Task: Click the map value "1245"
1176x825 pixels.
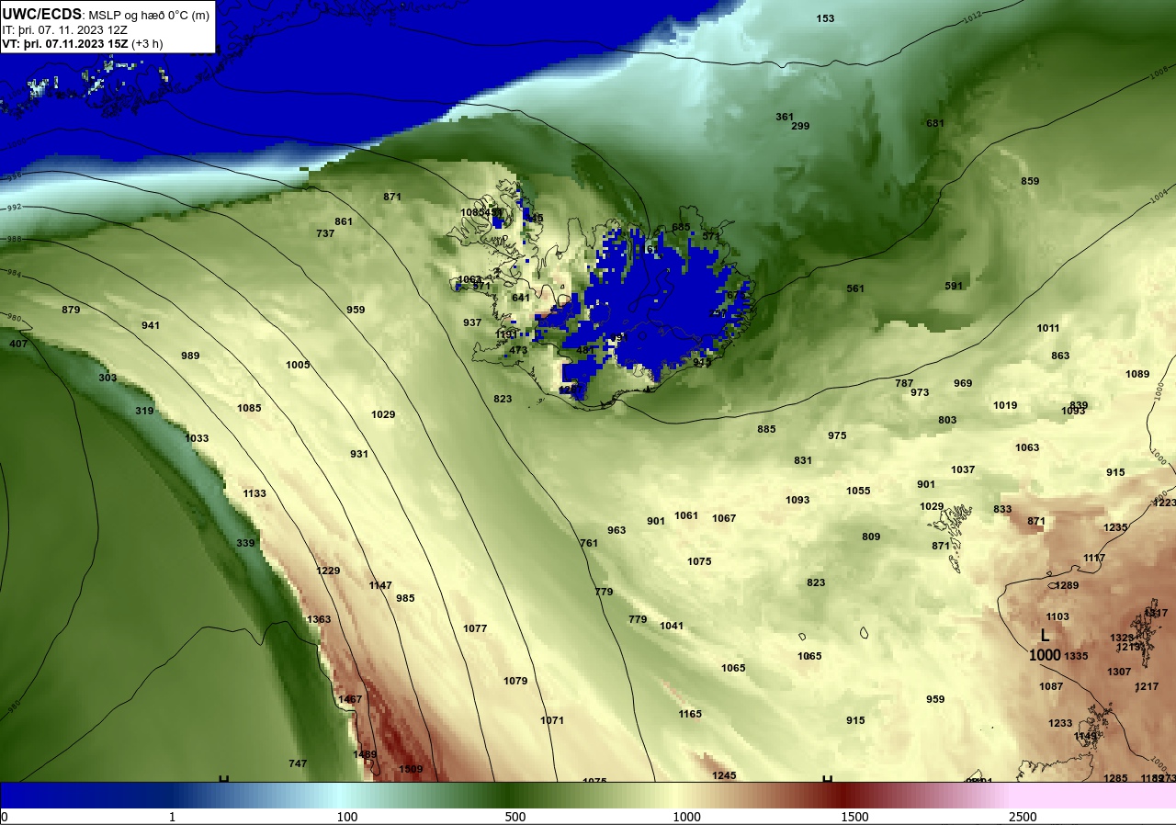Action: coord(724,775)
